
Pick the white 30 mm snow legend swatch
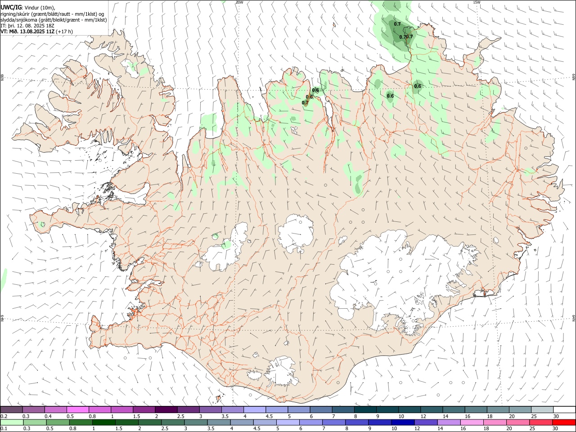click(564, 409)
